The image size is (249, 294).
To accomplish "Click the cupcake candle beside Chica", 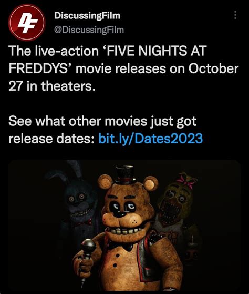I will [192, 239].
